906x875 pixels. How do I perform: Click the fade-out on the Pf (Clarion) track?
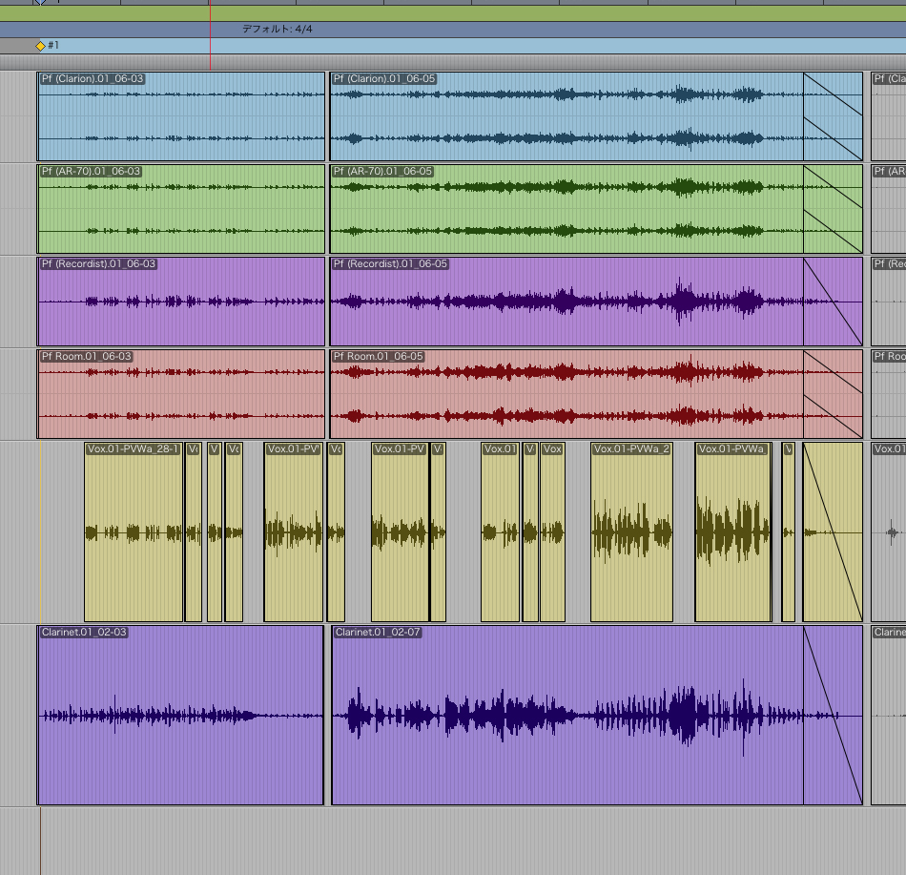coord(833,116)
